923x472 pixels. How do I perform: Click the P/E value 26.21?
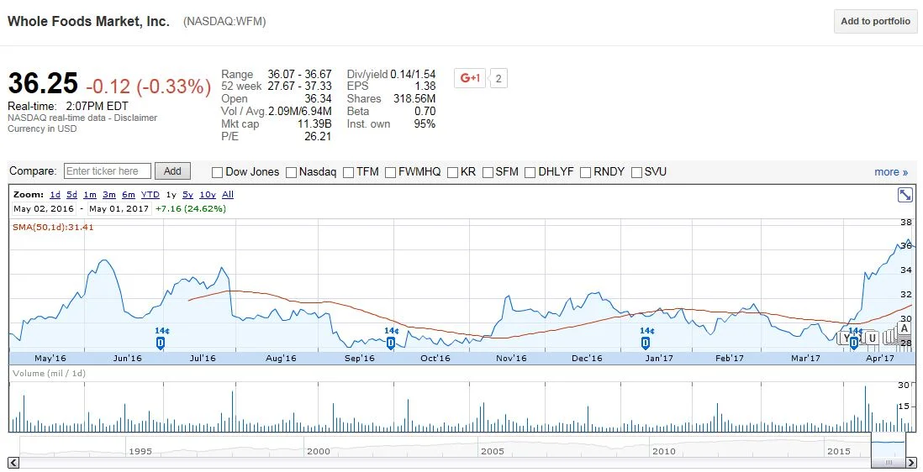click(x=318, y=136)
